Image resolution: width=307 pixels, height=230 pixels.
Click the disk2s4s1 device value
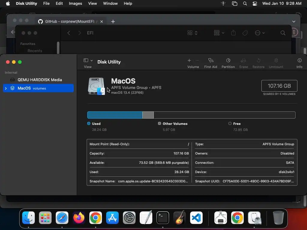point(286,172)
